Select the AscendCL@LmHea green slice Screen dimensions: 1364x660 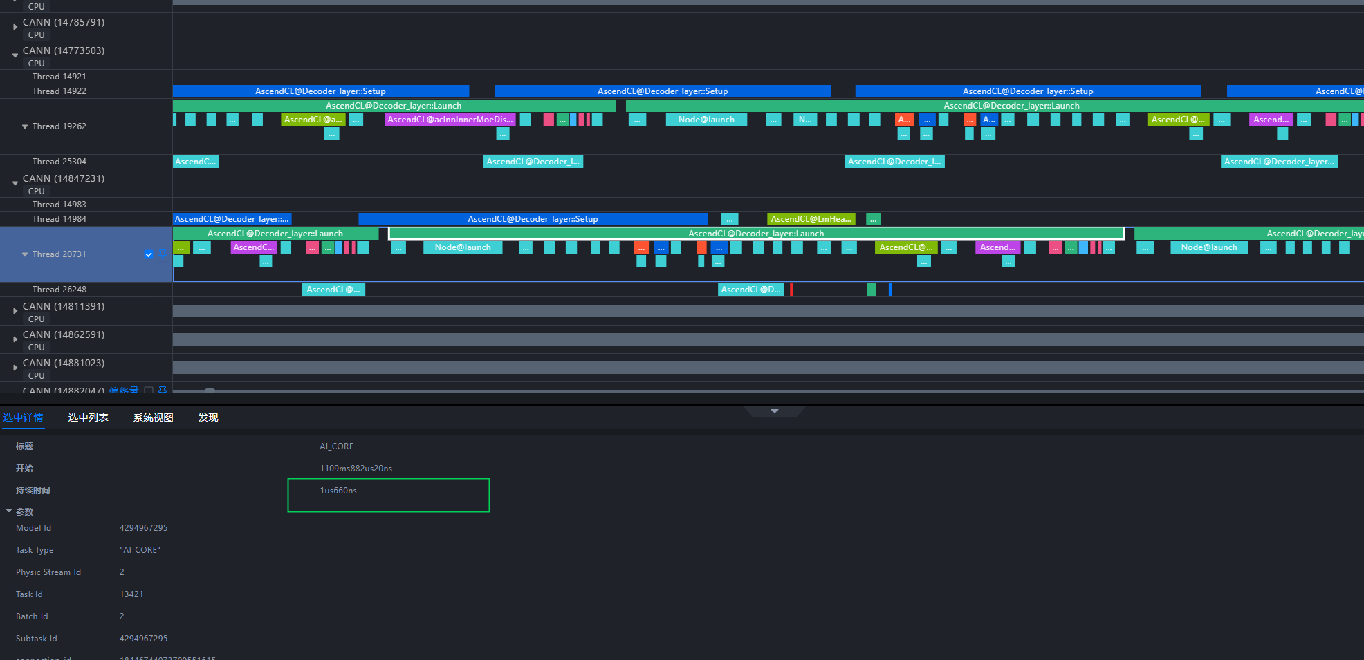pos(811,219)
